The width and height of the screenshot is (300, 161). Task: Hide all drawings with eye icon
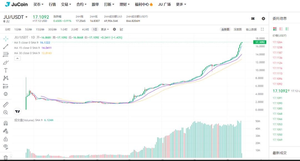6,146
